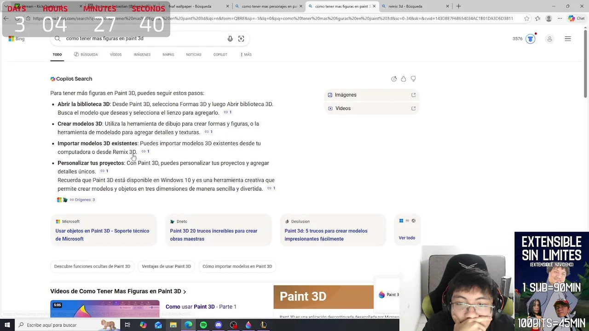The width and height of the screenshot is (589, 331).
Task: Open citation 1 after 'Remix 3D'
Action: pos(145,152)
